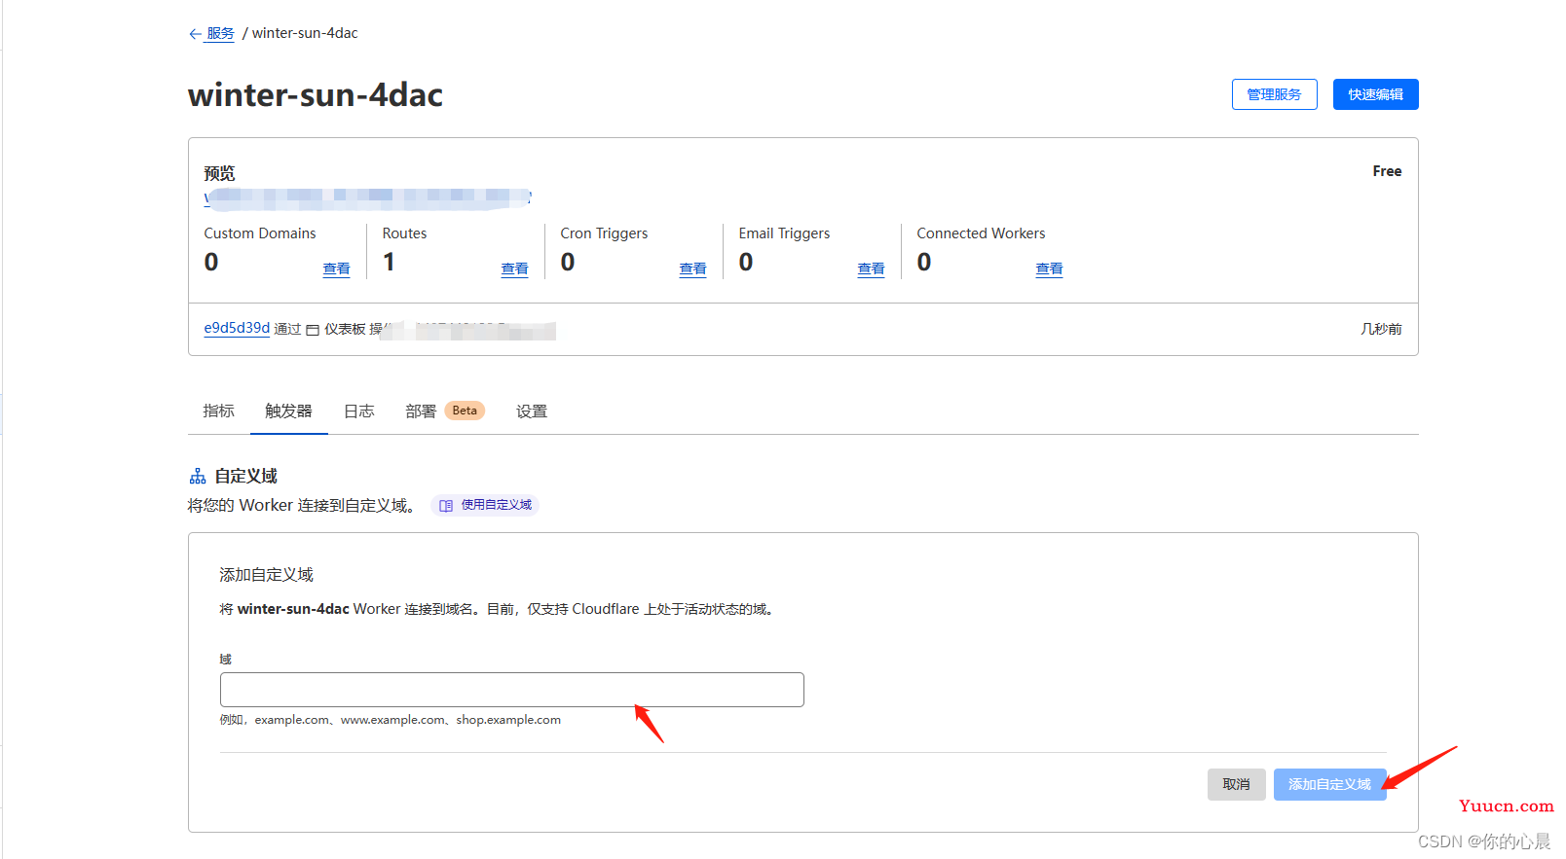View Routes via 查看 link

pyautogui.click(x=514, y=268)
